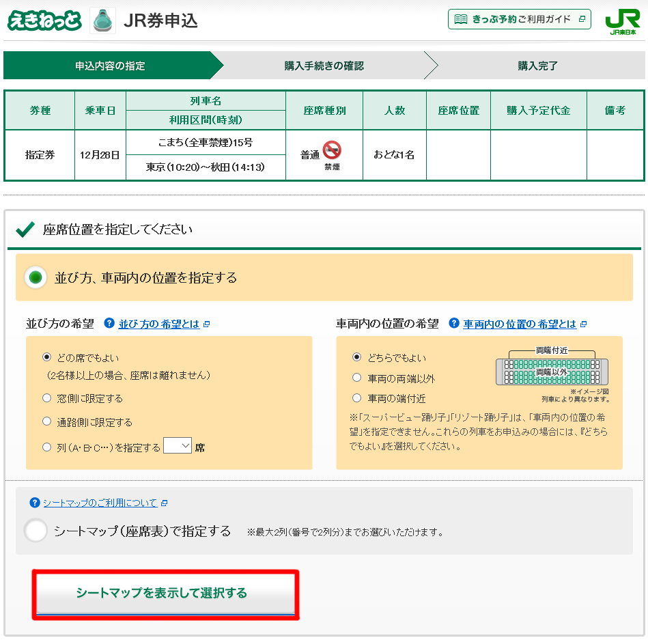Click the 人数 column header

[394, 111]
